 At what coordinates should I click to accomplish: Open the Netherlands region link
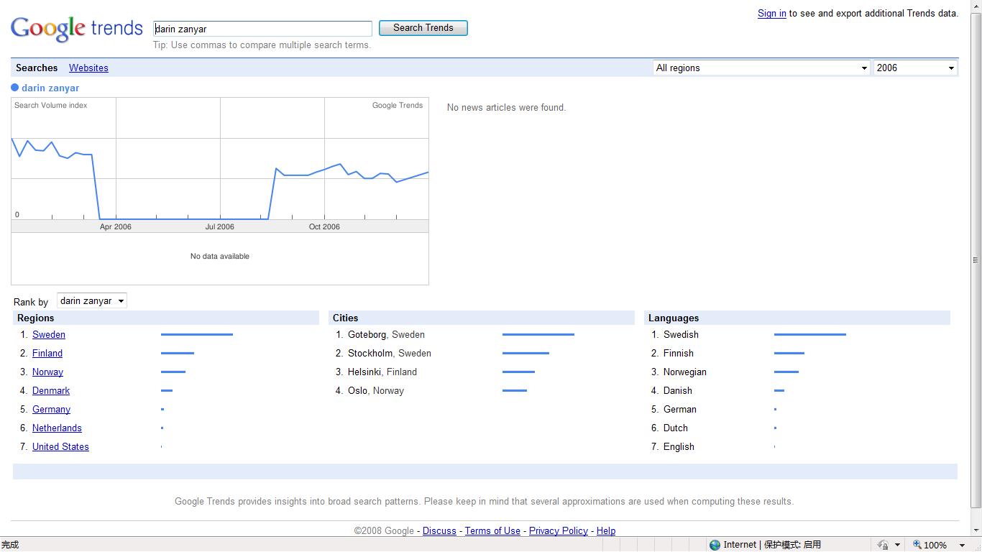(x=57, y=428)
